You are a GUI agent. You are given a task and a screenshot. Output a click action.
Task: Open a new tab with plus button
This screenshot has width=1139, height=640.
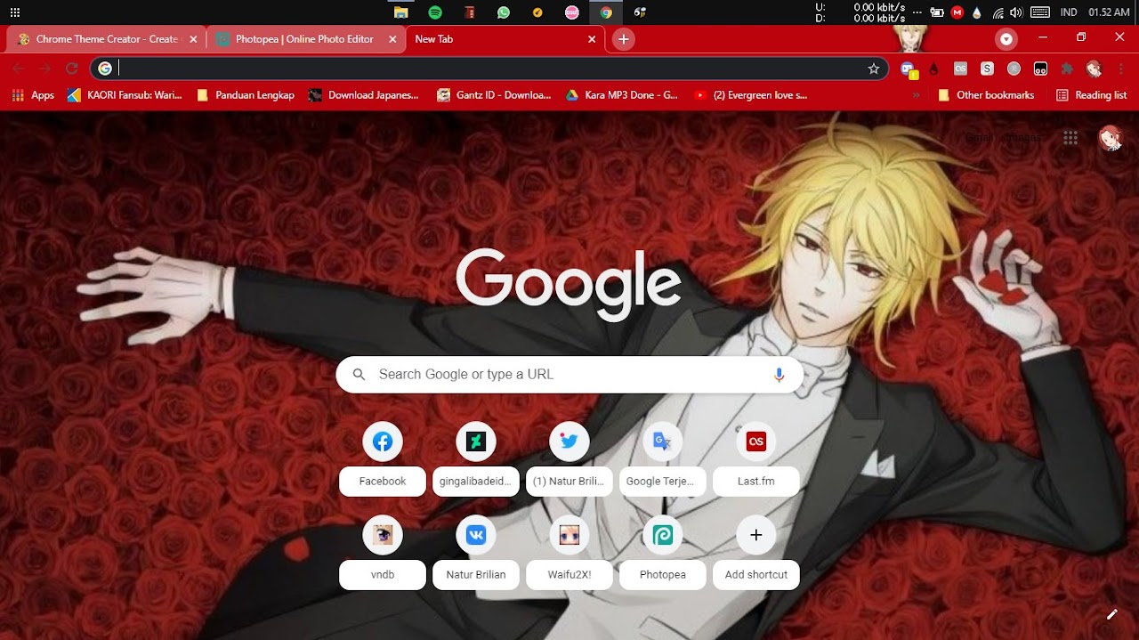point(624,39)
